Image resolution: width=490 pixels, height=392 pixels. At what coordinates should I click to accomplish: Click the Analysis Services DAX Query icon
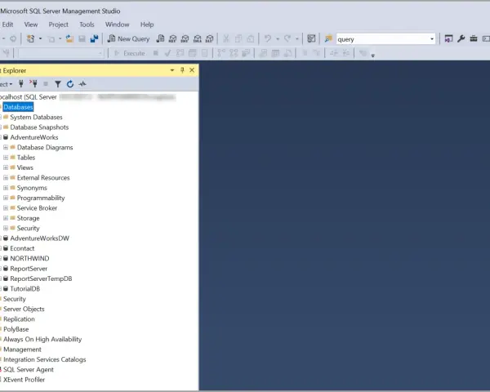[210, 38]
